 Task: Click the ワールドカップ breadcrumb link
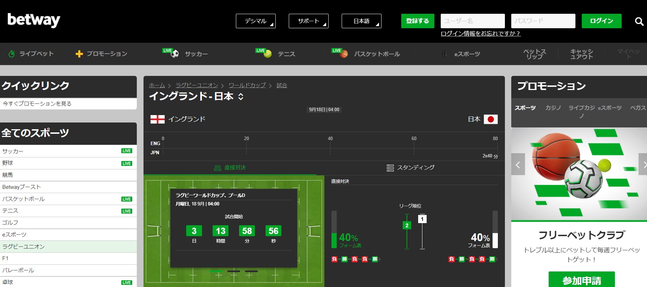[247, 85]
